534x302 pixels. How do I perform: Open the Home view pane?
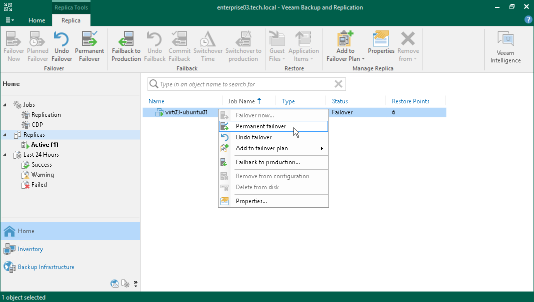click(70, 231)
